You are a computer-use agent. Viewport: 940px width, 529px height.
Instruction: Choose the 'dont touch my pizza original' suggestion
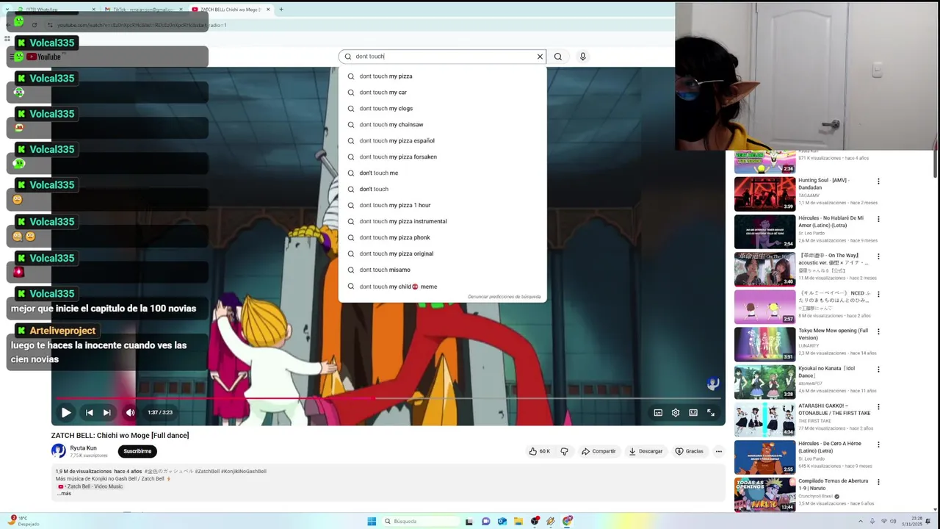coord(442,254)
